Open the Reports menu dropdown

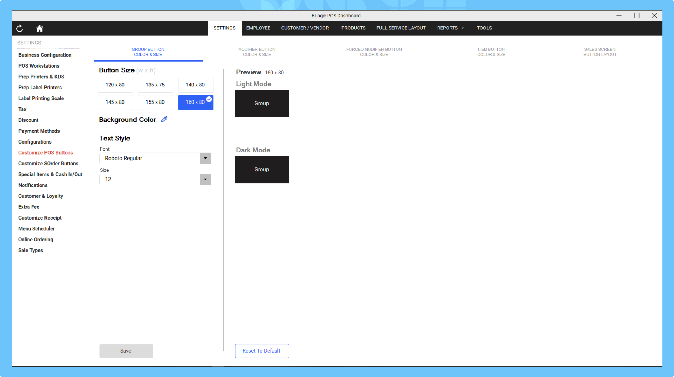(x=450, y=28)
